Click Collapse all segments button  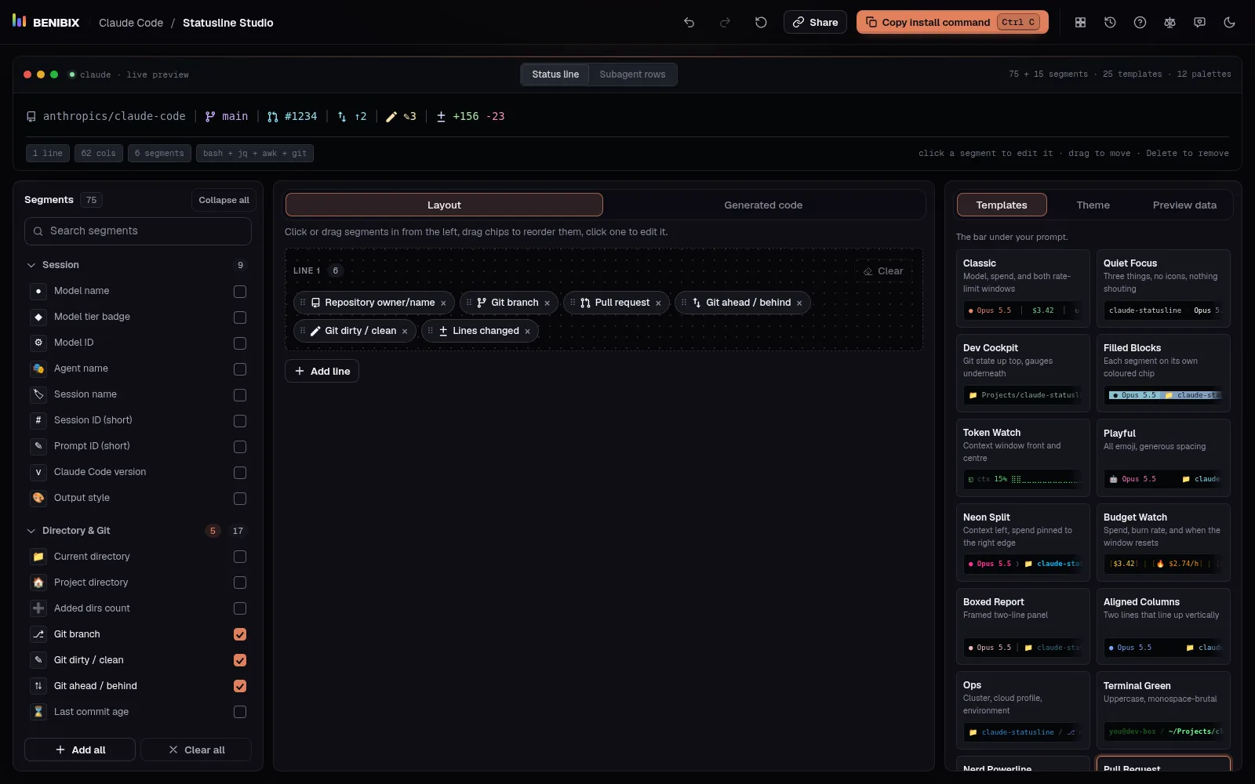(224, 200)
